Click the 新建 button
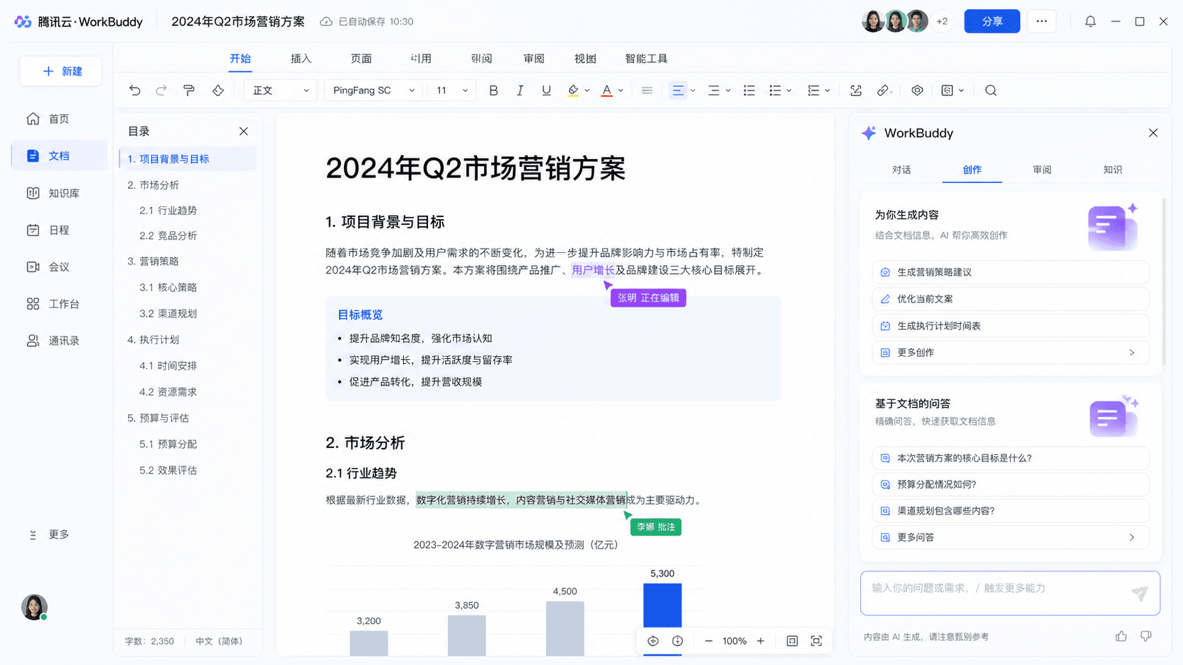 (x=61, y=71)
